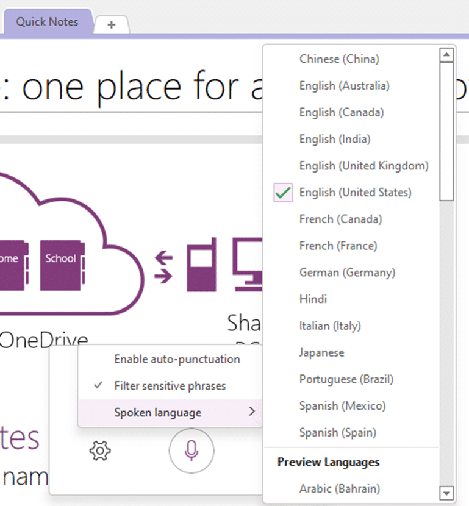469x506 pixels.
Task: Click the language list scroll-up arrow
Action: 446,55
